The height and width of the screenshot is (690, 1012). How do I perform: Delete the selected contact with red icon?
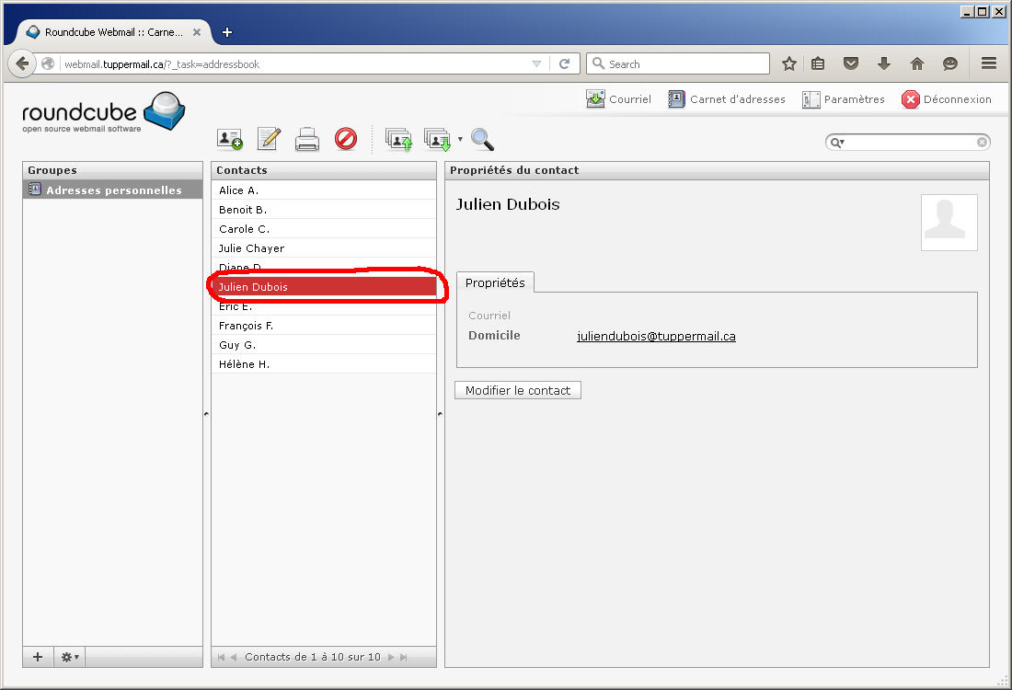coord(346,139)
